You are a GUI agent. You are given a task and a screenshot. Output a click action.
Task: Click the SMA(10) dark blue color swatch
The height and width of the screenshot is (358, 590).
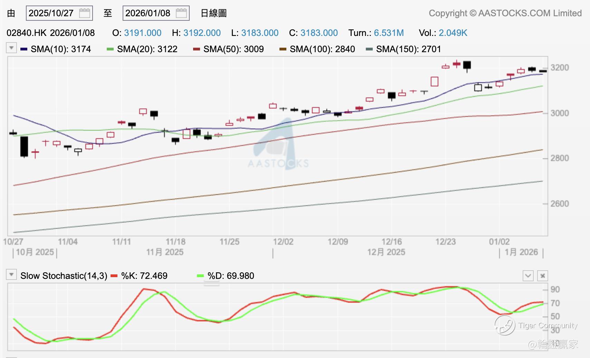pos(24,49)
